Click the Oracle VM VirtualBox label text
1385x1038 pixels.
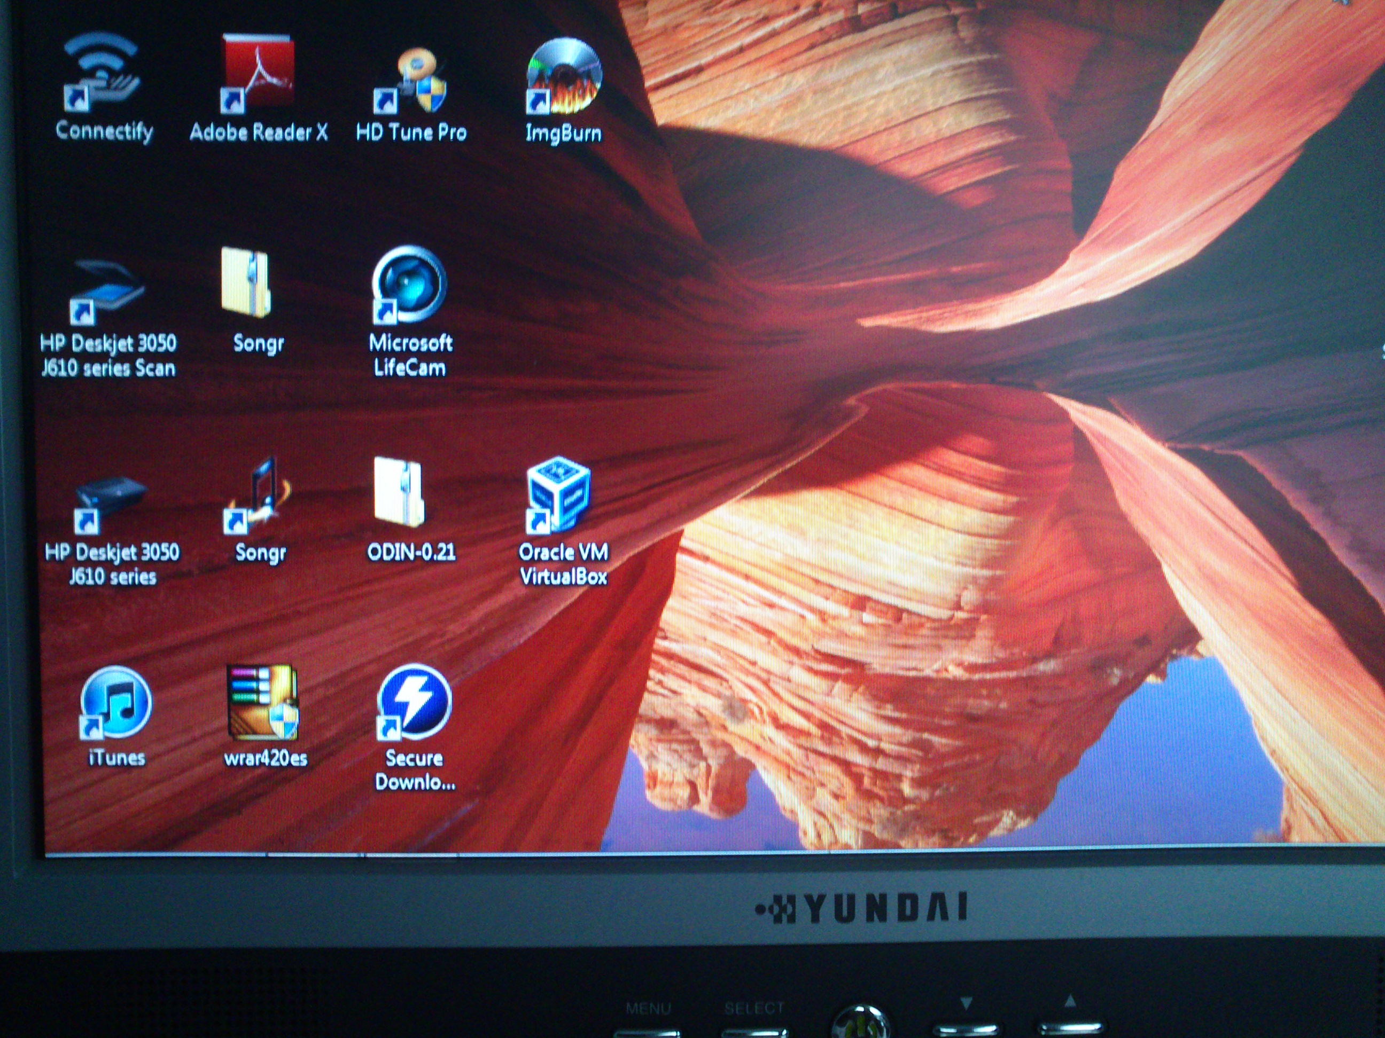coord(564,564)
